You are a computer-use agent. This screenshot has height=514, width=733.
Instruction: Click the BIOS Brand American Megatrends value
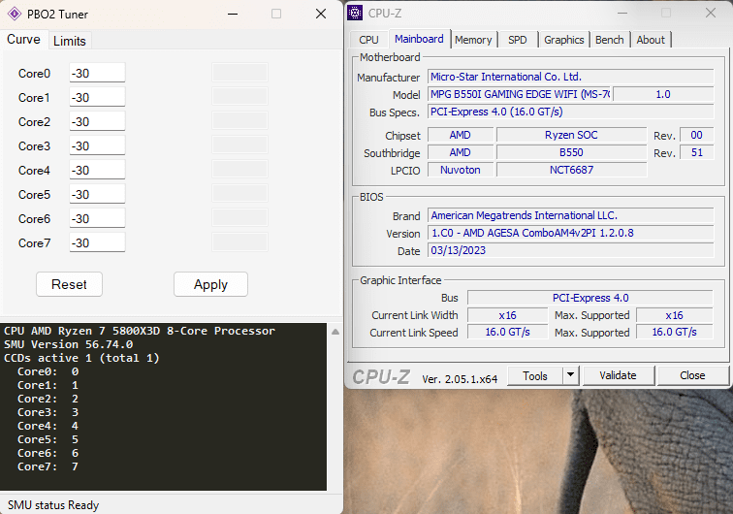[x=571, y=215]
